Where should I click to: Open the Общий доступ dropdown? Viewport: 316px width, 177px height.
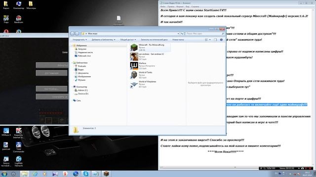click(128, 40)
